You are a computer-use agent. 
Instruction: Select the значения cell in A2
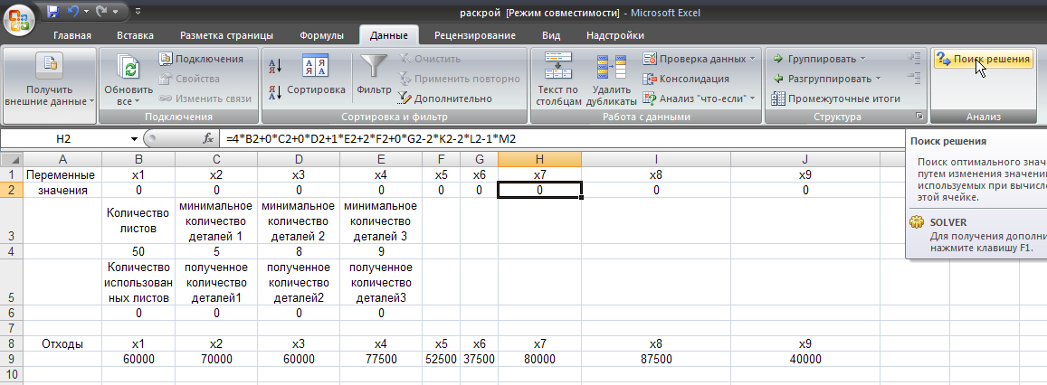click(x=62, y=190)
